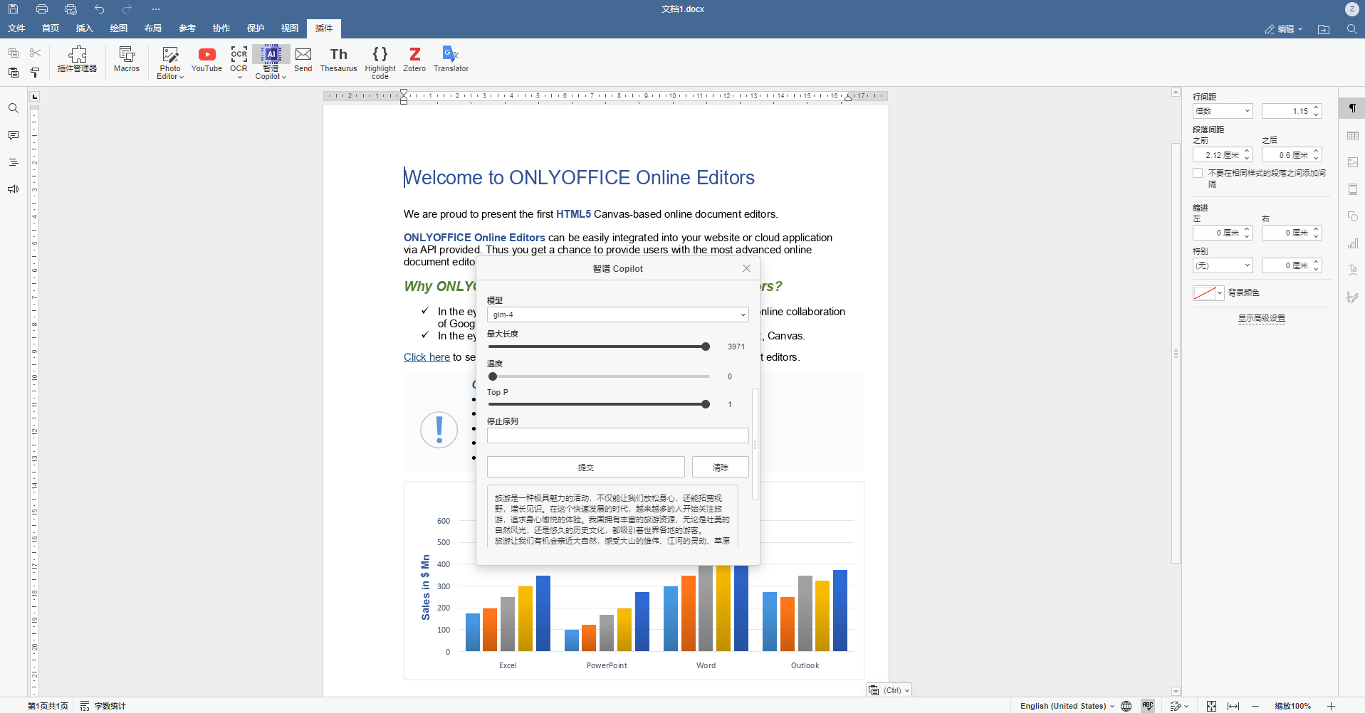Click the fit to width icon
The image size is (1365, 713).
pos(1233,706)
